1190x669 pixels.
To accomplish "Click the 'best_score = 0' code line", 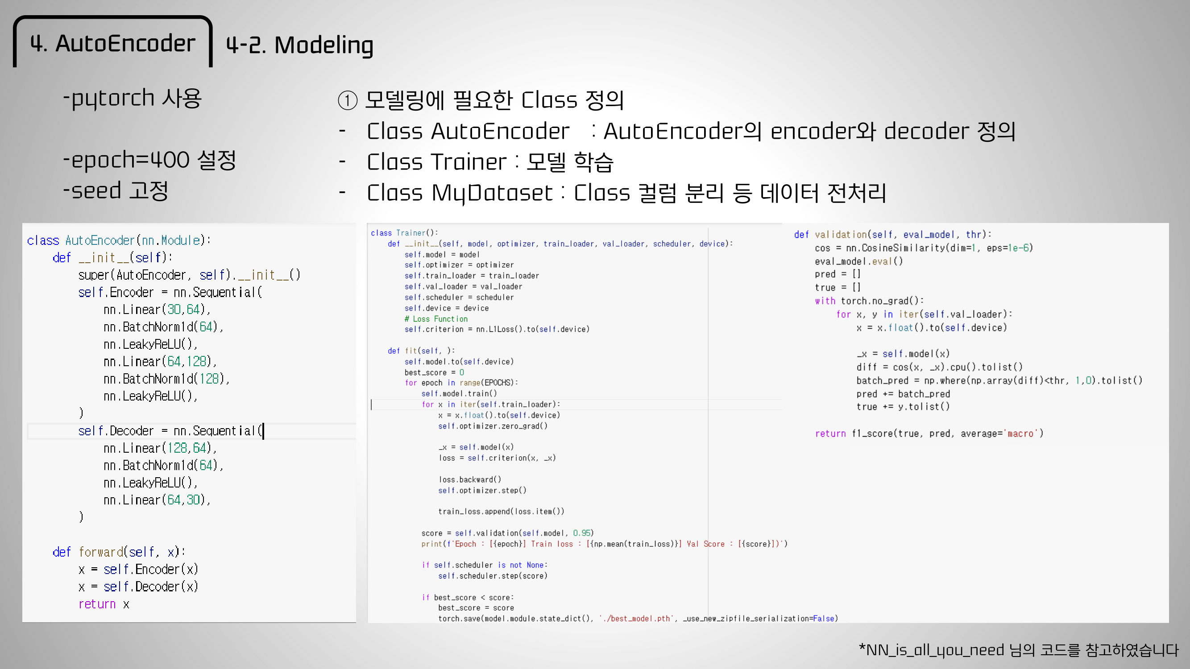I will [x=434, y=372].
